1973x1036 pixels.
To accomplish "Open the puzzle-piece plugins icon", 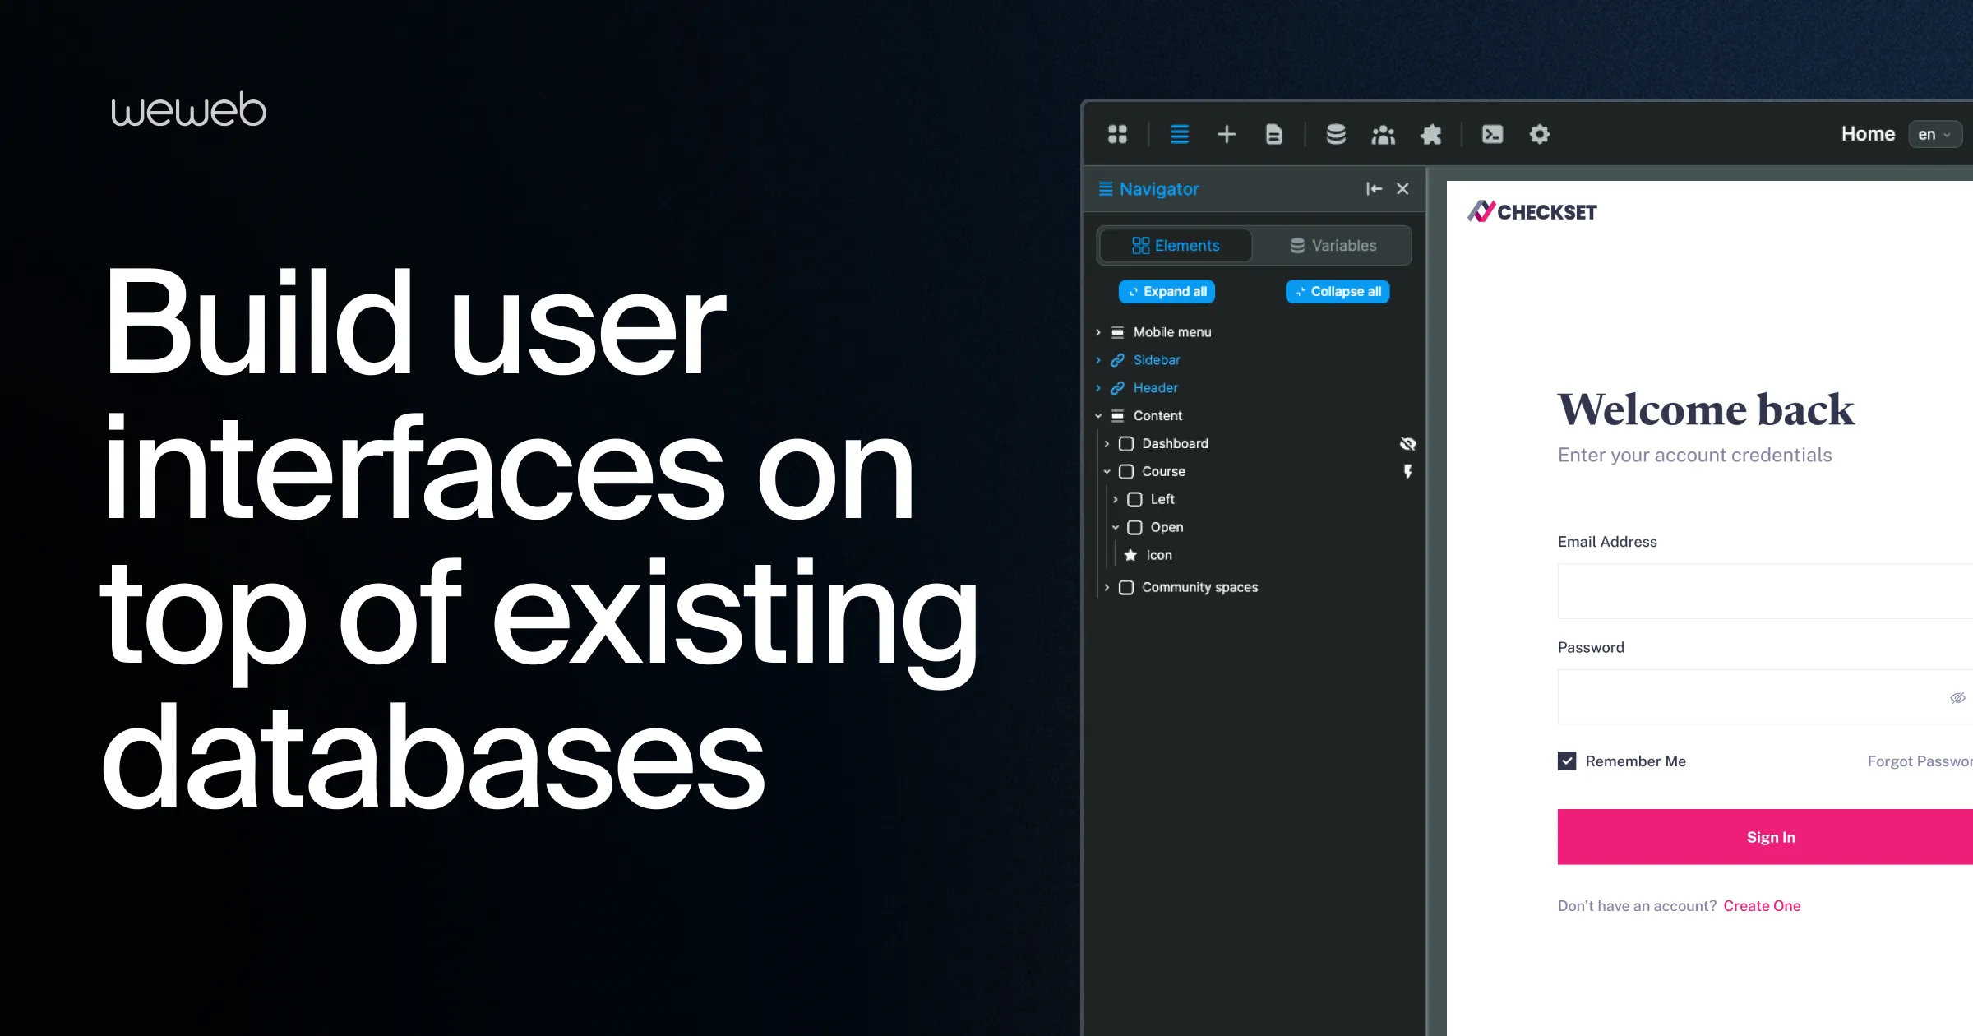I will (x=1431, y=134).
